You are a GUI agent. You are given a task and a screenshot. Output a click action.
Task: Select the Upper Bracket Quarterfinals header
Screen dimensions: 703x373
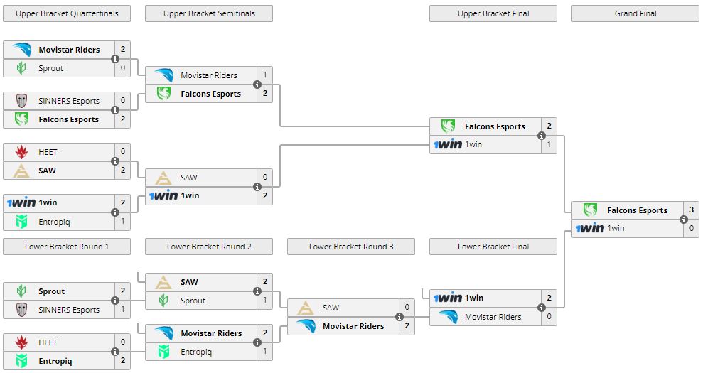[67, 13]
